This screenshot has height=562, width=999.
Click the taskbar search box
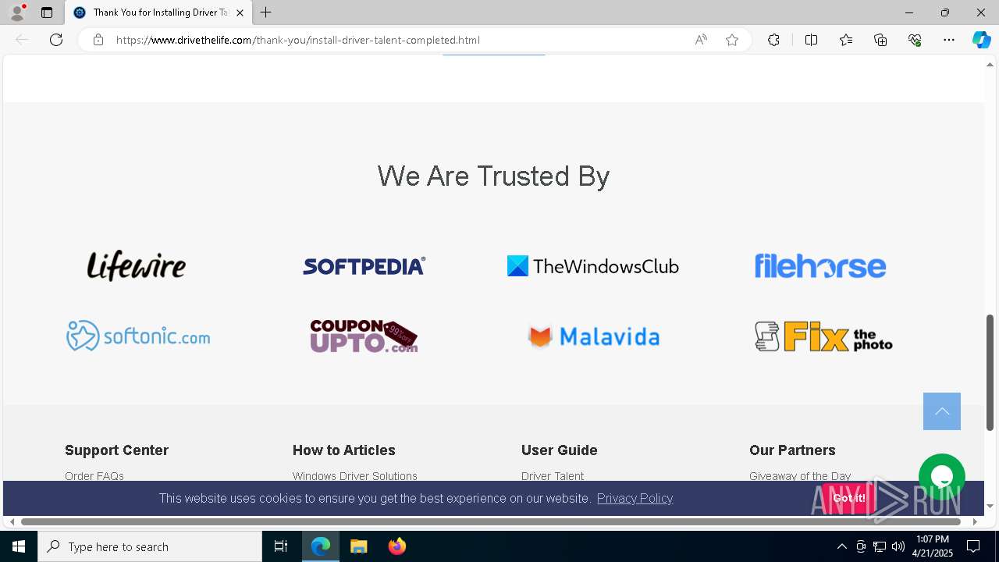point(150,546)
